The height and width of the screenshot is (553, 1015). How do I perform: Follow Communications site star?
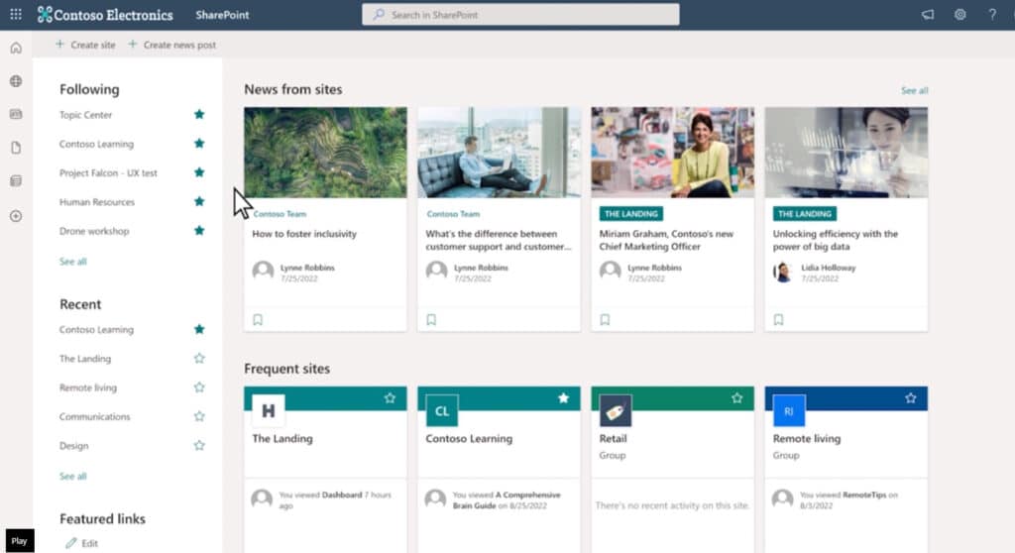[199, 416]
